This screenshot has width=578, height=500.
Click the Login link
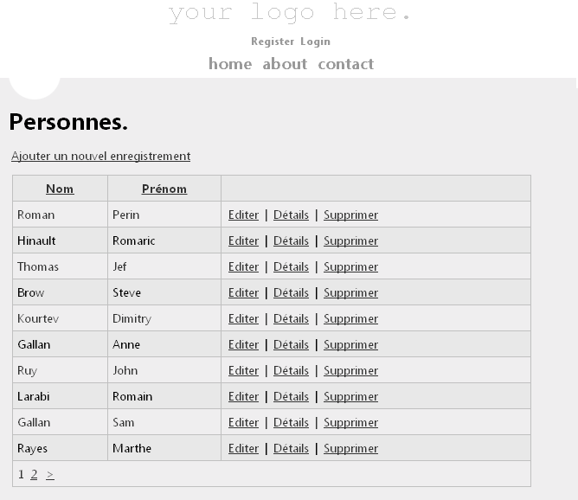click(315, 42)
